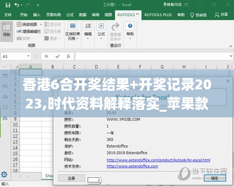Open the insert function fx button
Viewport: 234px width, 187px height.
(x=68, y=56)
